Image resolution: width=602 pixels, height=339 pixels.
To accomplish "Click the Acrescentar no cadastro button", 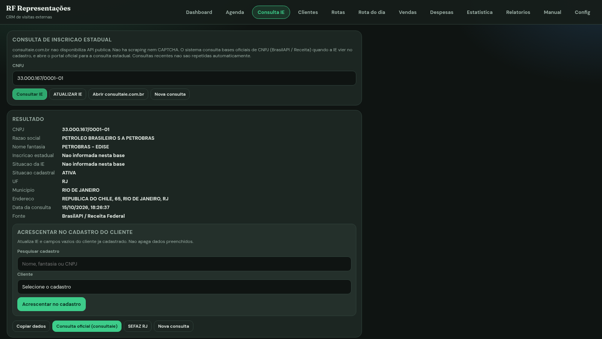I will [52, 304].
